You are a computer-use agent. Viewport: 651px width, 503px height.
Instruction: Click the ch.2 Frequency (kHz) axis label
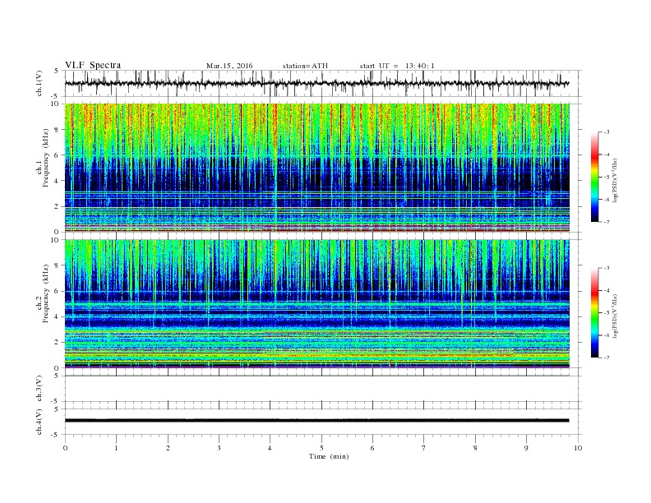click(44, 293)
